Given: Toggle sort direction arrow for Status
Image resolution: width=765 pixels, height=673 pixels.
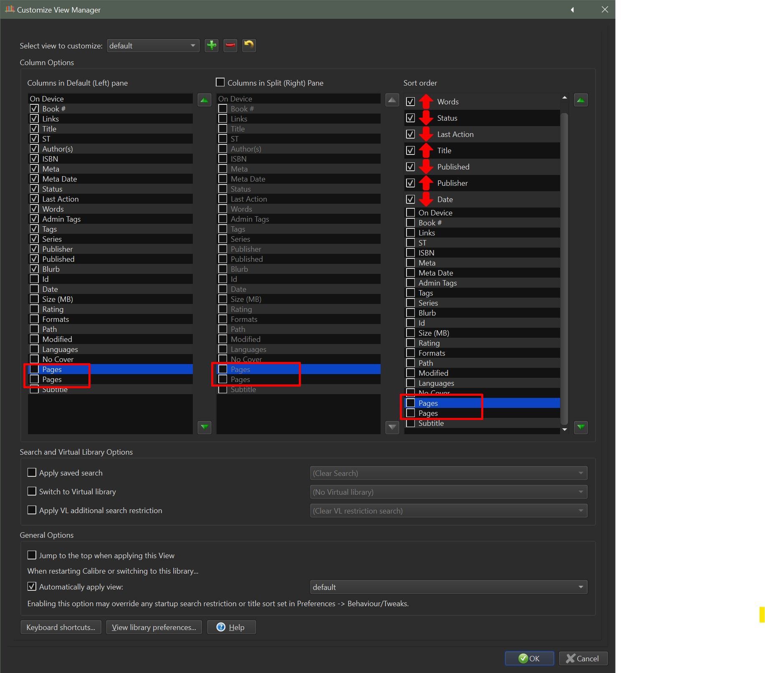Looking at the screenshot, I should pyautogui.click(x=426, y=118).
